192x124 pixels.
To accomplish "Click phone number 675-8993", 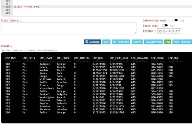I will [x=157, y=70].
